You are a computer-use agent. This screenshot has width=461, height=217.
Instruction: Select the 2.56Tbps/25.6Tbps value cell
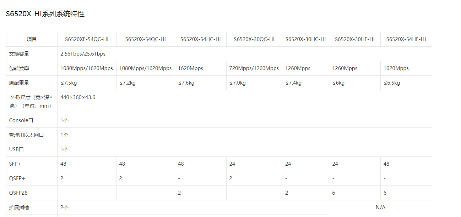coord(83,54)
